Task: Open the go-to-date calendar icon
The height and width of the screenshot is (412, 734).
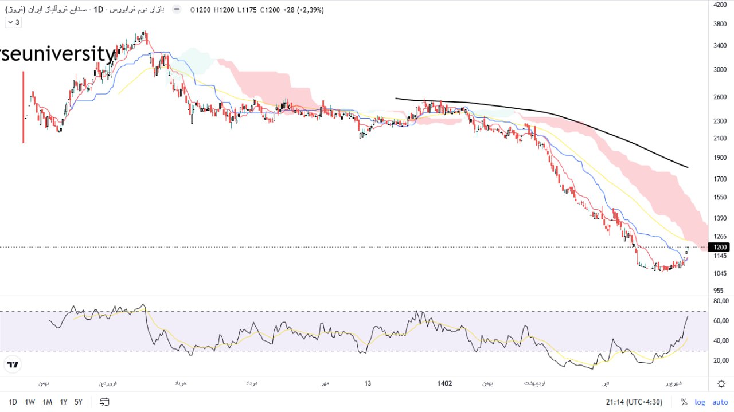Action: click(x=104, y=402)
